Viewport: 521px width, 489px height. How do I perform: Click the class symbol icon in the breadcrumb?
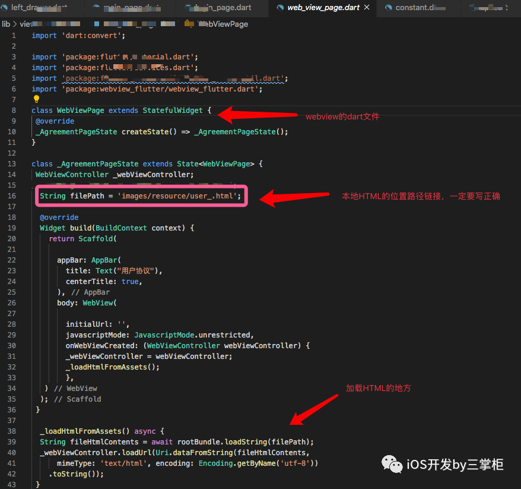tap(189, 24)
